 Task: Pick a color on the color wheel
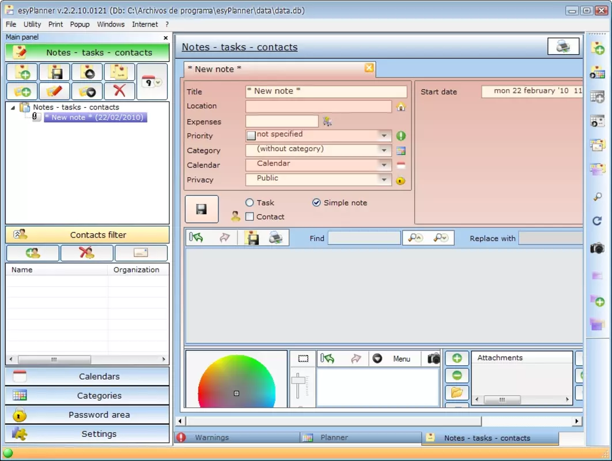(x=236, y=380)
